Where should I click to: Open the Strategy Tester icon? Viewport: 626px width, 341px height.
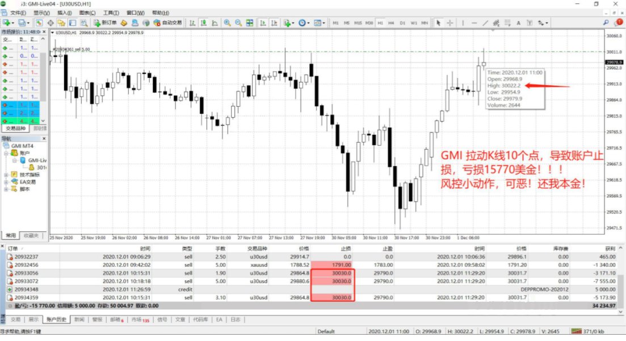click(84, 23)
